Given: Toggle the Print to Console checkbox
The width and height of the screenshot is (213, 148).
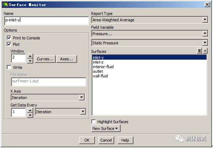Looking at the screenshot, I should coord(9,38).
